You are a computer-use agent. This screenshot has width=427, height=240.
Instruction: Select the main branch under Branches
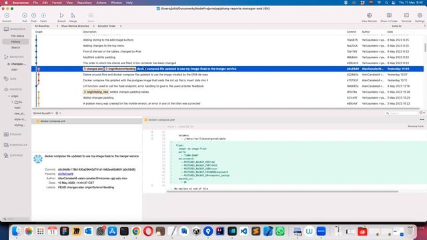click(x=14, y=69)
